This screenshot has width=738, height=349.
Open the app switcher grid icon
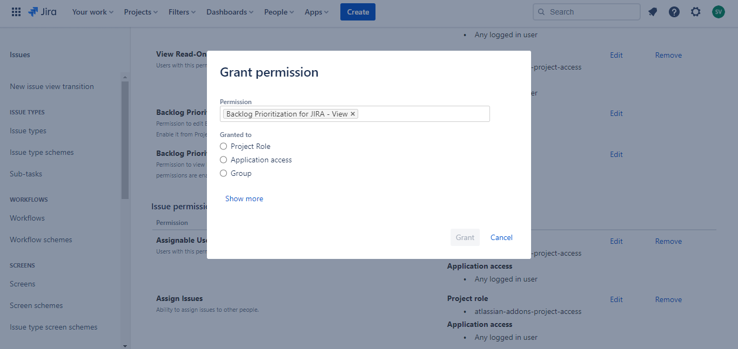(16, 12)
